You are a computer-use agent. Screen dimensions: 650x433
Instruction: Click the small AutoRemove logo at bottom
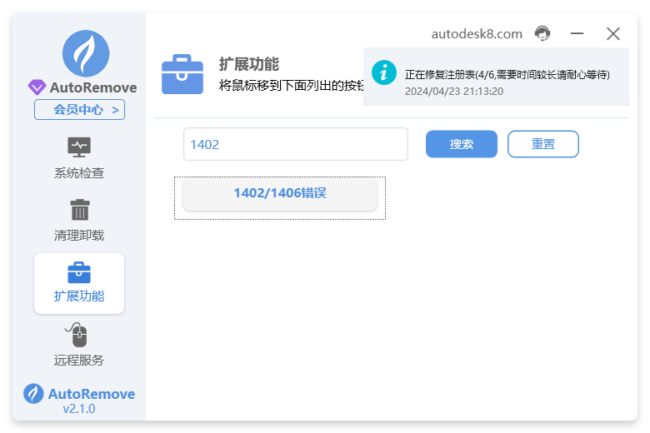point(33,394)
